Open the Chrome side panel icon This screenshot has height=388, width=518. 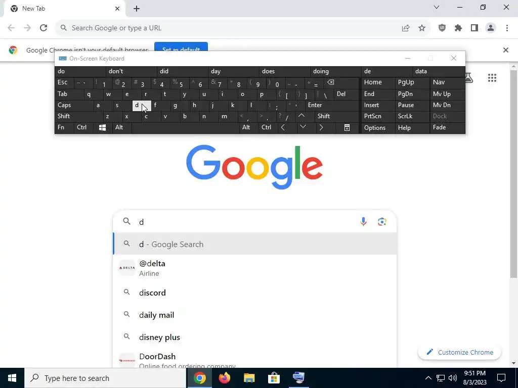474,28
